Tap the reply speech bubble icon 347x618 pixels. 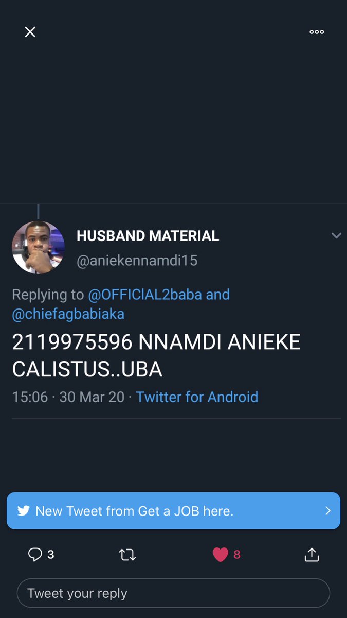35,554
